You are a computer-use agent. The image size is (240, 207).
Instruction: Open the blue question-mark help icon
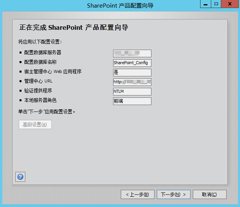click(x=20, y=177)
